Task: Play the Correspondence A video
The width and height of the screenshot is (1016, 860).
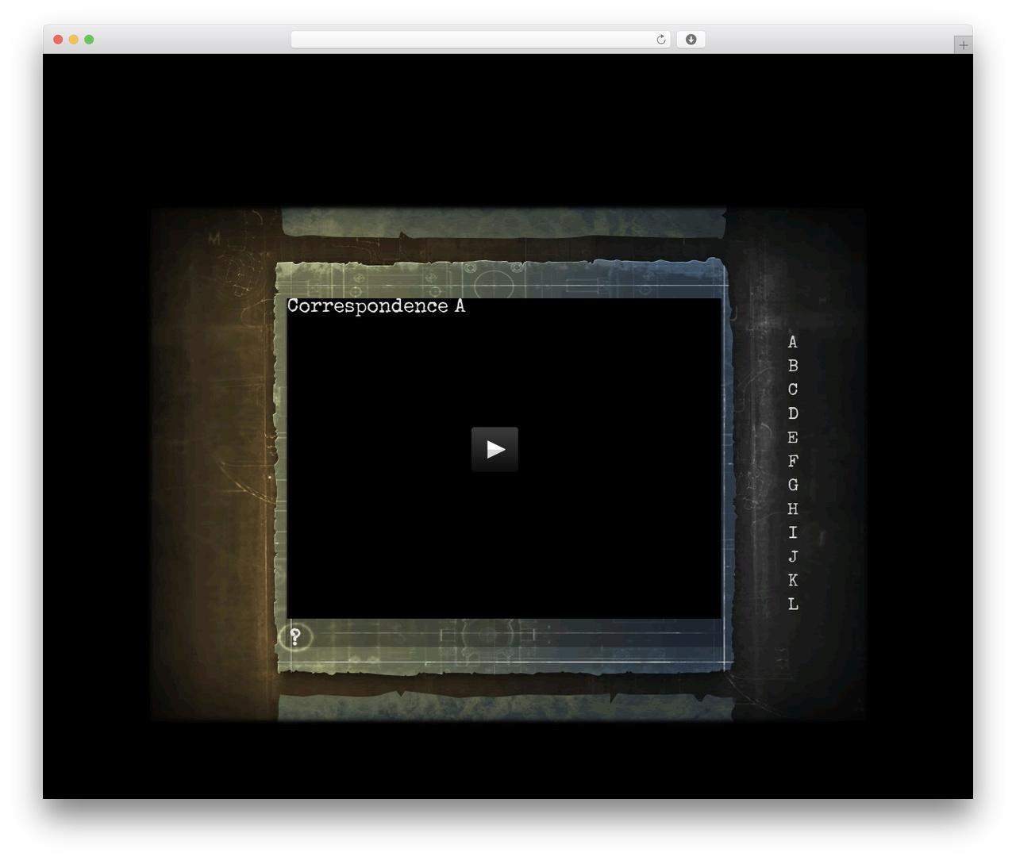Action: coord(495,449)
